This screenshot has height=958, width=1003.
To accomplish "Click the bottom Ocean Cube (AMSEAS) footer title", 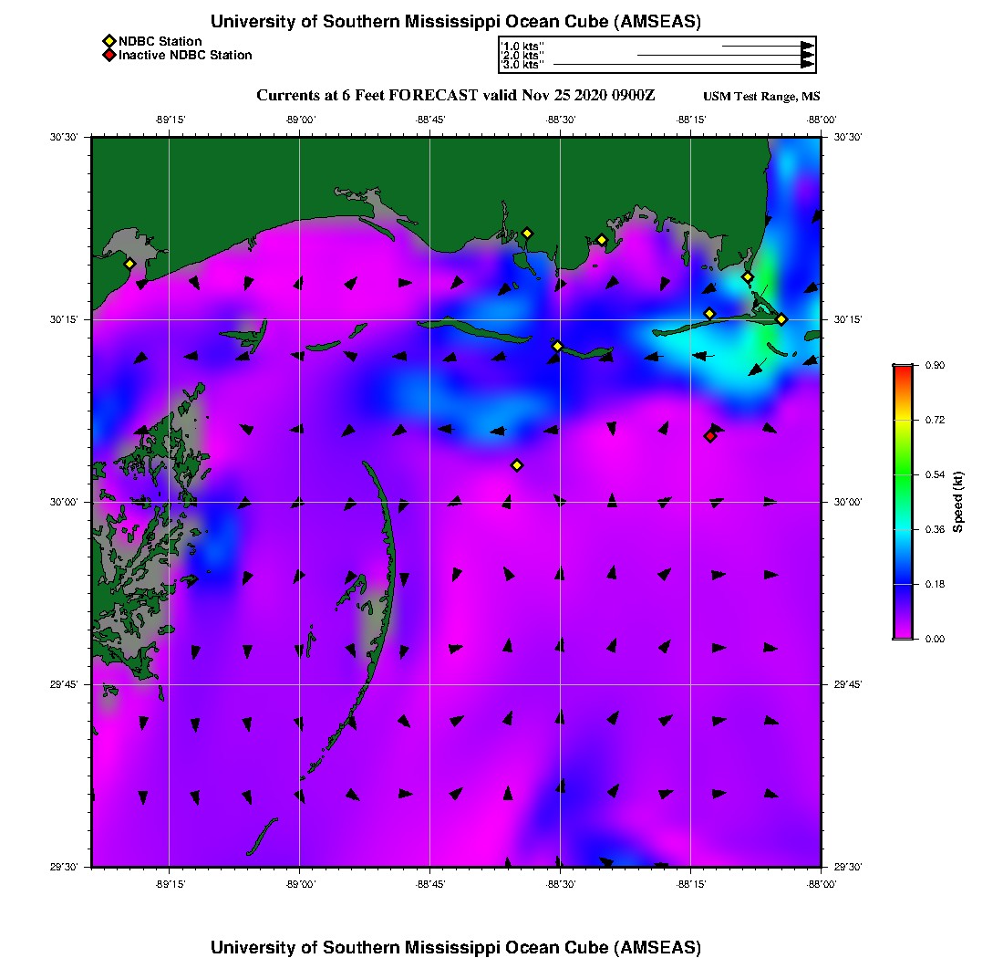I will (x=456, y=946).
